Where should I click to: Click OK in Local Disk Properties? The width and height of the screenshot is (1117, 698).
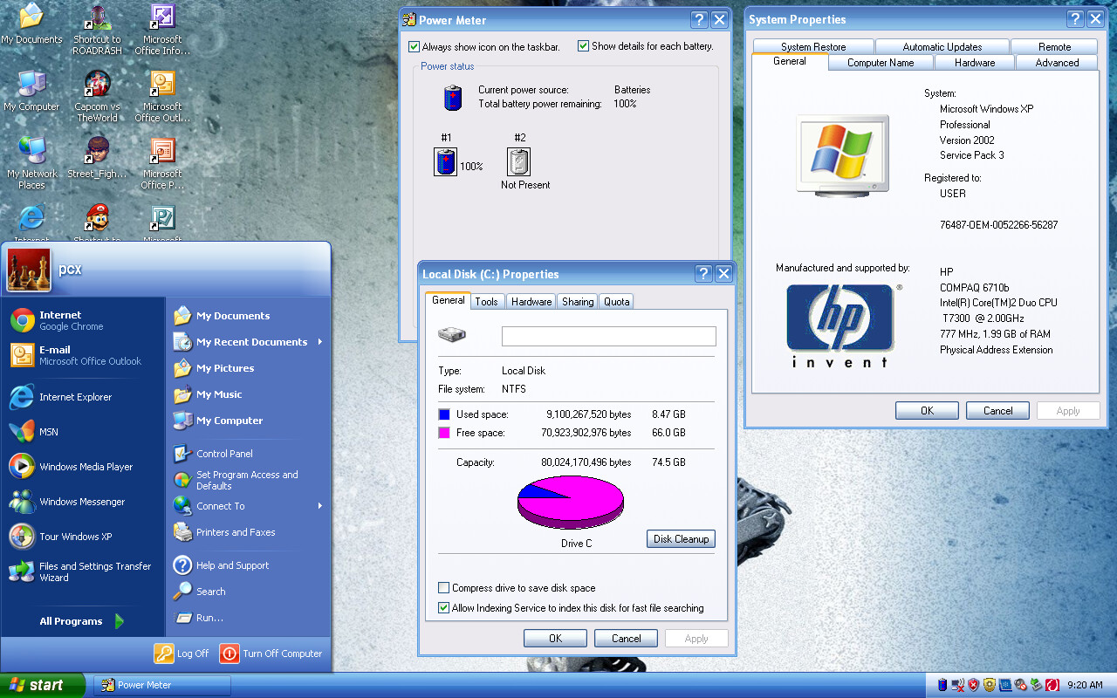coord(555,639)
